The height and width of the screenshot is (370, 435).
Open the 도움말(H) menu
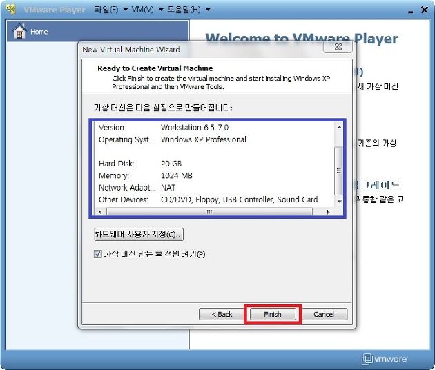[184, 10]
